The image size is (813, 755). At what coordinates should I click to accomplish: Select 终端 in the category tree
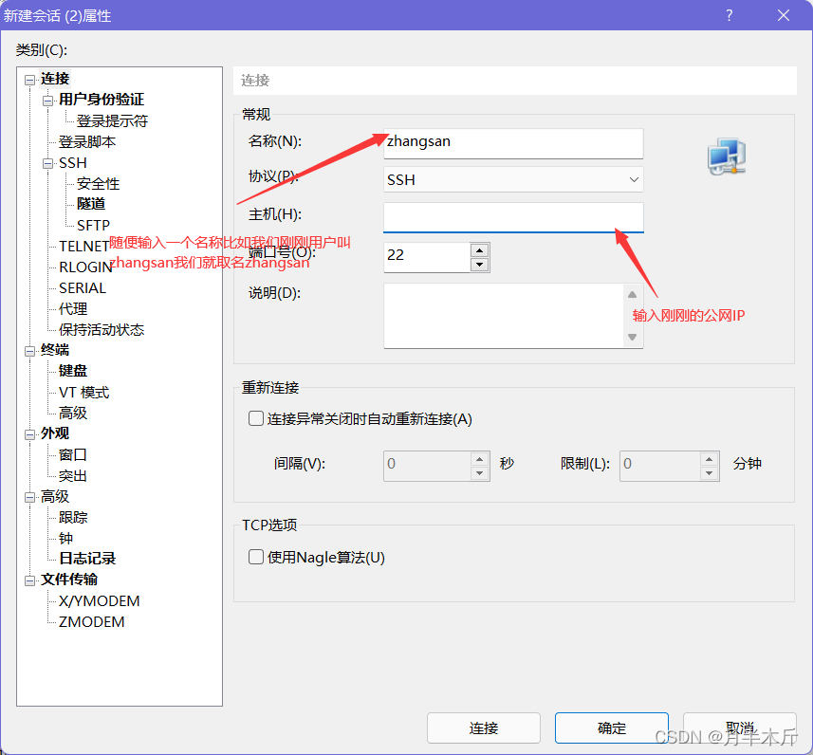click(x=55, y=350)
